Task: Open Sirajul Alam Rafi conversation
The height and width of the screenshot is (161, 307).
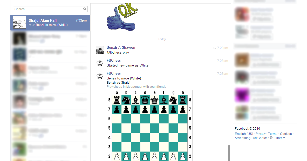Action: tap(50, 23)
